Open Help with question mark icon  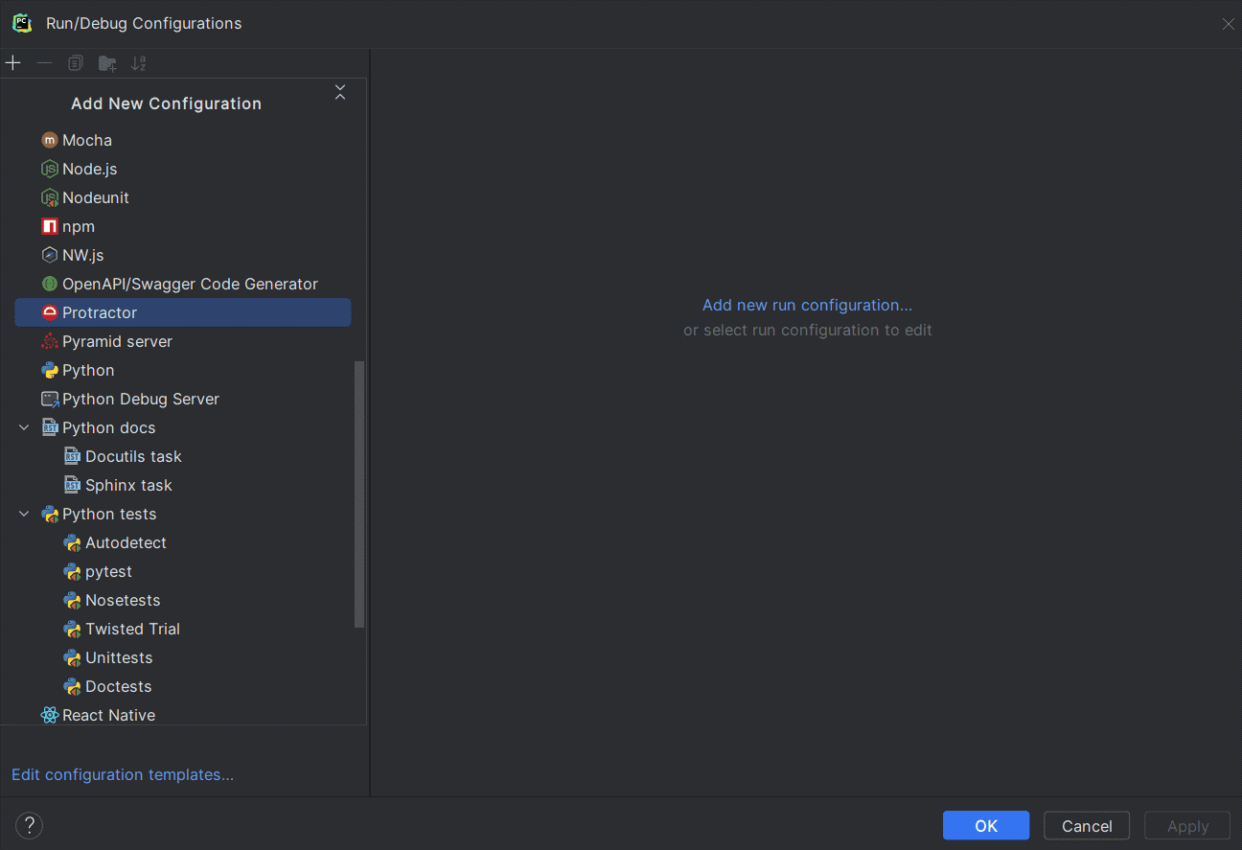coord(29,825)
